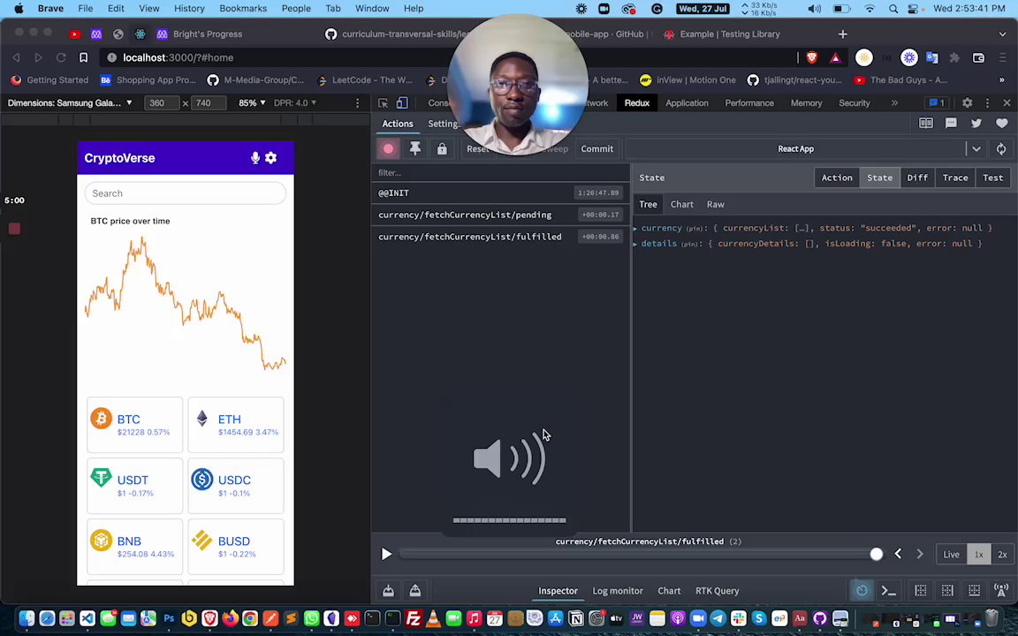Switch inspector to Action view
The width and height of the screenshot is (1018, 636).
point(837,178)
